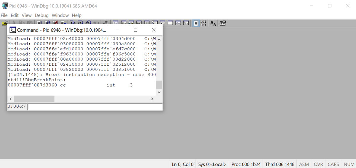Click 'Sys 0:<Local>' status bar entry

(212, 164)
